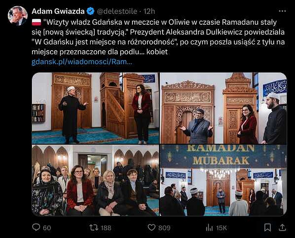
Task: Share the tweet using the upload arrow icon
Action: [x=282, y=227]
